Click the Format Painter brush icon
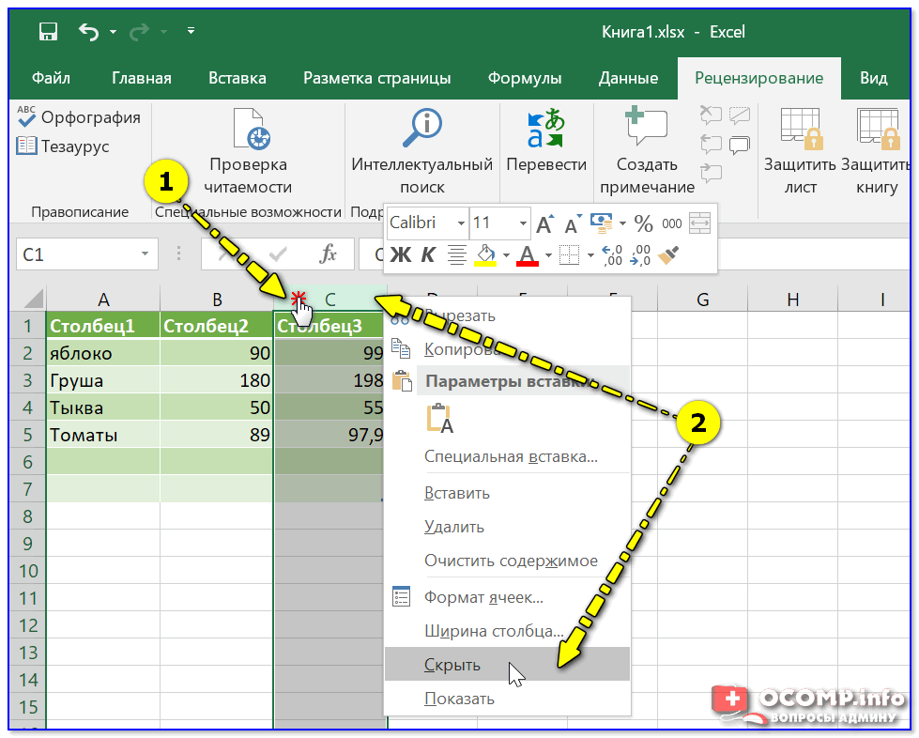 click(x=669, y=254)
